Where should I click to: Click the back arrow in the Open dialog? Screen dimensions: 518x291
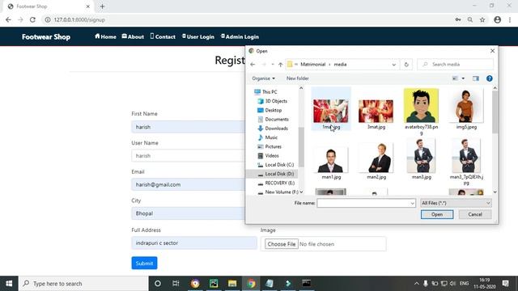click(253, 65)
